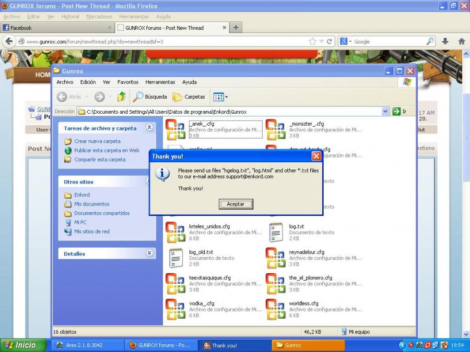Click the green Ir go button

pos(399,112)
